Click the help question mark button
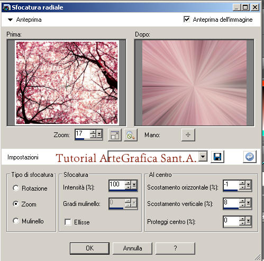Viewport: 264px width, 261px height. [175, 248]
